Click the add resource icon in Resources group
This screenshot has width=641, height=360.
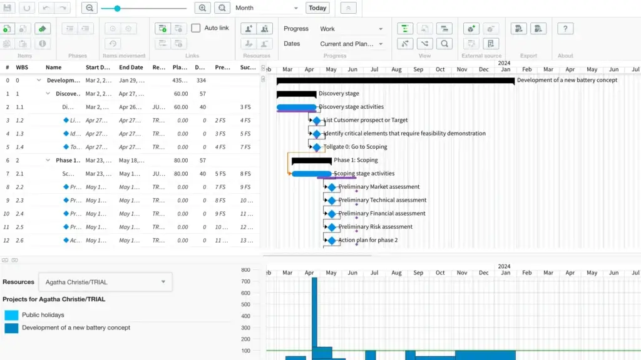click(250, 28)
